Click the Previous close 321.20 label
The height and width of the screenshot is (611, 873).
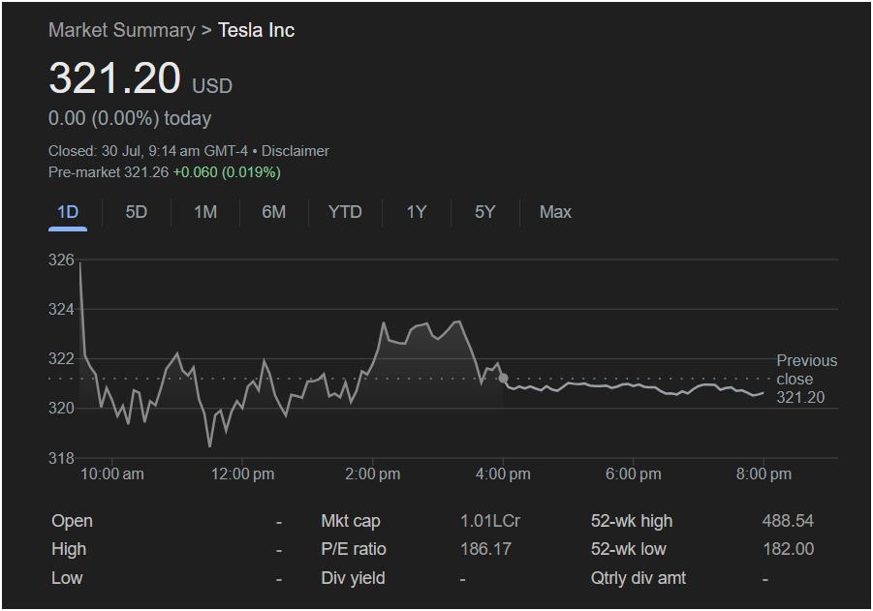pyautogui.click(x=807, y=379)
